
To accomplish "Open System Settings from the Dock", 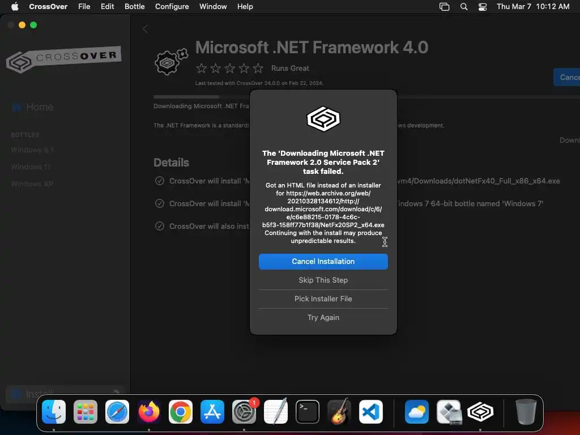I will [244, 412].
